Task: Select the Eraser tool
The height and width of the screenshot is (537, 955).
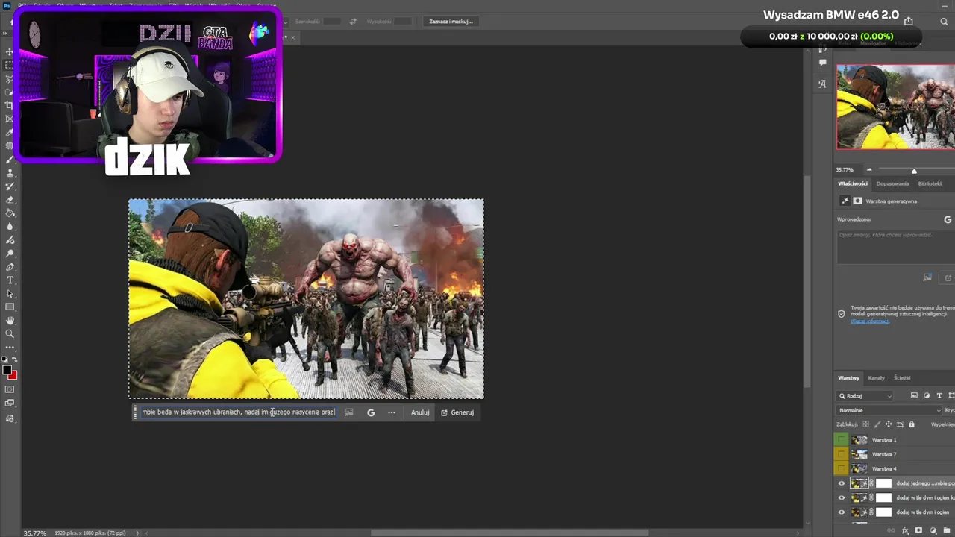Action: (10, 199)
